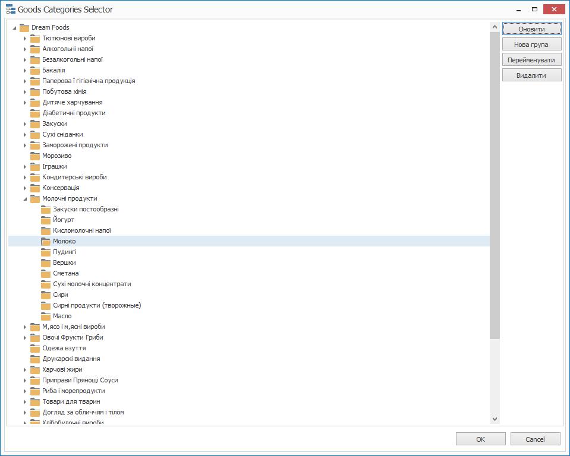Click the folder icon of Діабетичні продукти
This screenshot has height=456, width=570.
35,113
